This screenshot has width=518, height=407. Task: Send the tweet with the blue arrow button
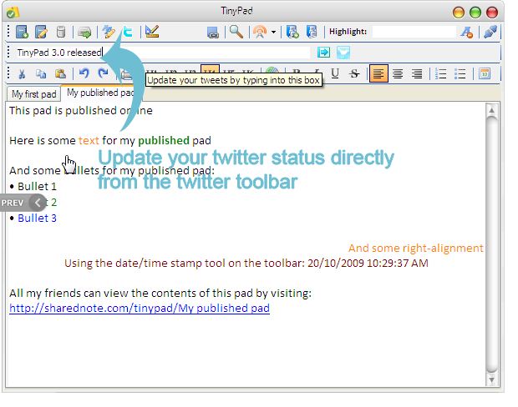click(x=324, y=52)
